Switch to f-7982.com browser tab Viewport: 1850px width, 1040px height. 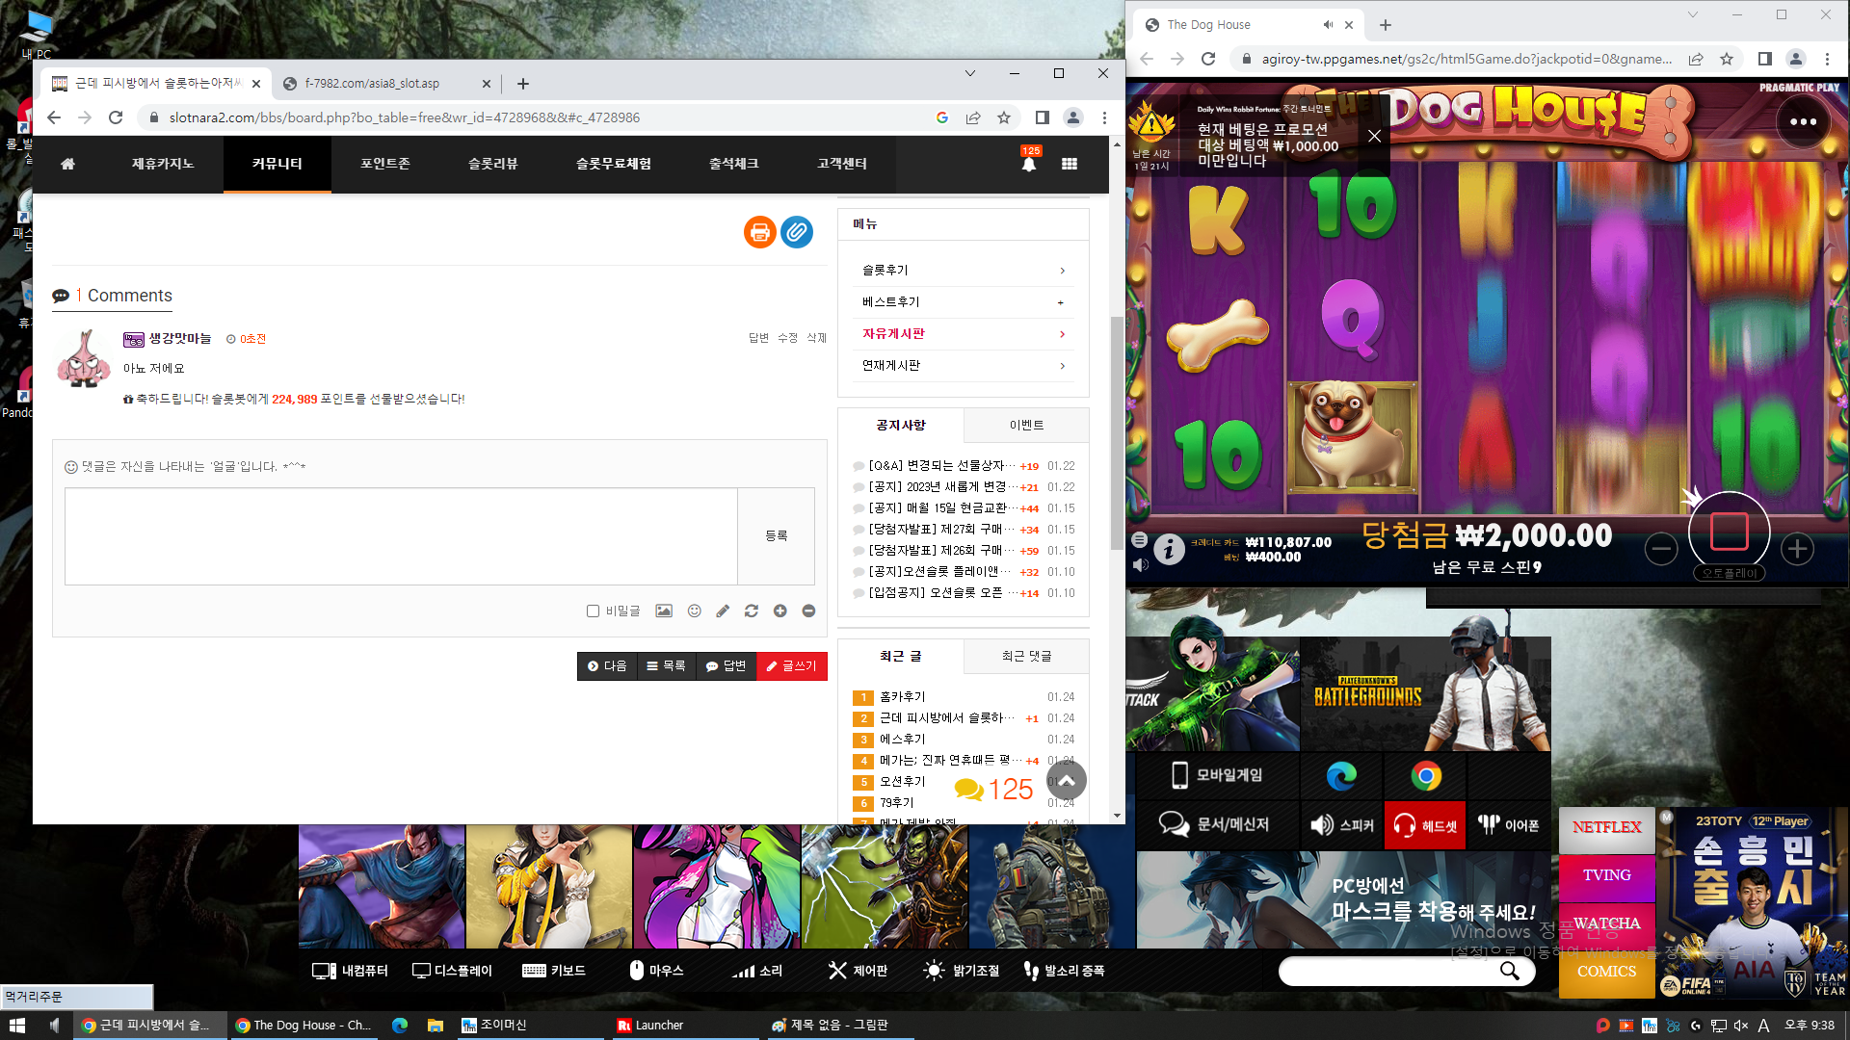[385, 84]
